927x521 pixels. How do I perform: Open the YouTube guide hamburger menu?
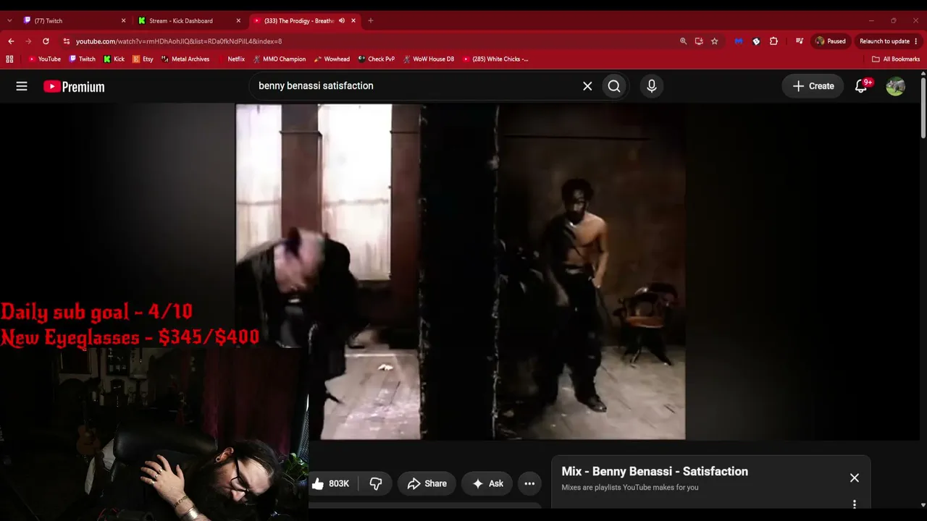pos(22,86)
